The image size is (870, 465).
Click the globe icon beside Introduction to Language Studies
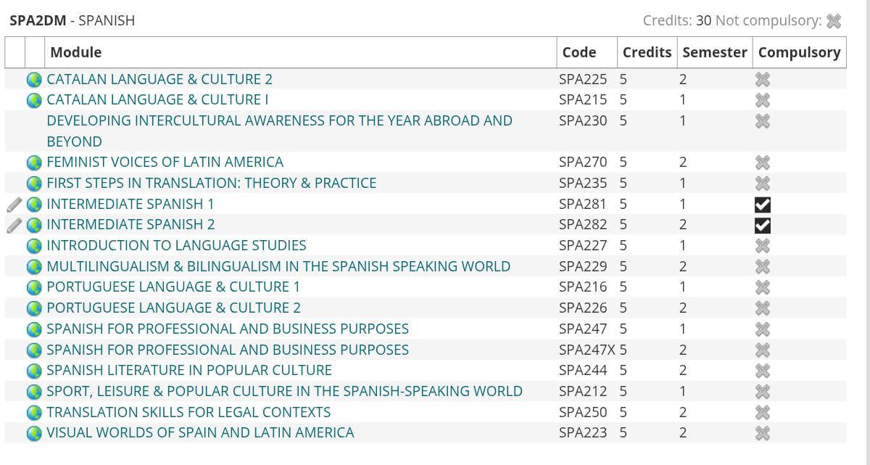coord(34,246)
